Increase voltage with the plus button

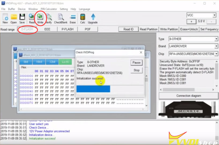tap(191, 21)
